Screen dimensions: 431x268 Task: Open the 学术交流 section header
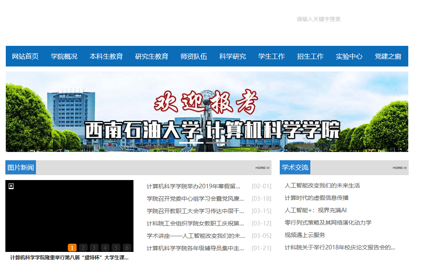[295, 168]
